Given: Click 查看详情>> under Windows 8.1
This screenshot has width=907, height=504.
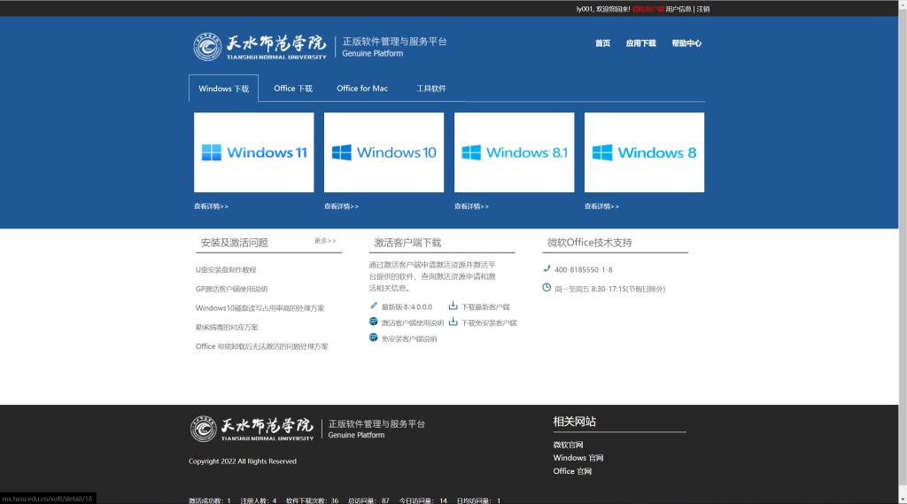Looking at the screenshot, I should (471, 206).
